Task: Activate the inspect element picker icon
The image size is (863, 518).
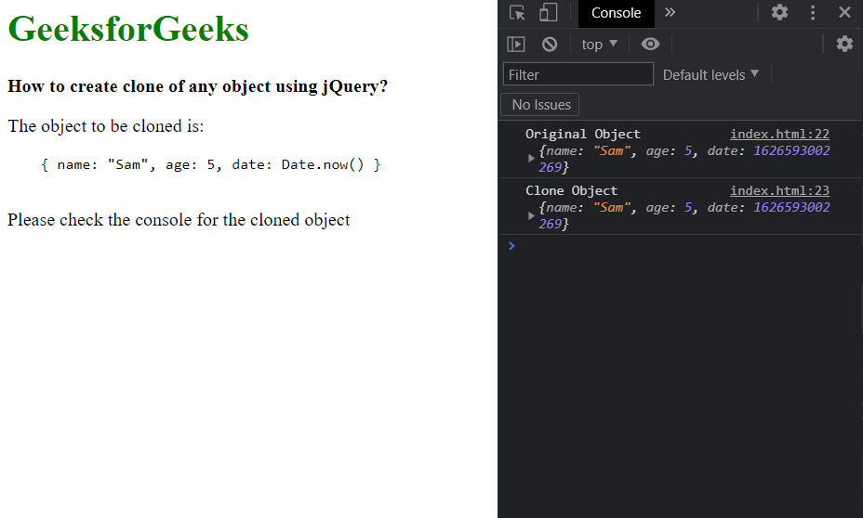Action: (517, 13)
